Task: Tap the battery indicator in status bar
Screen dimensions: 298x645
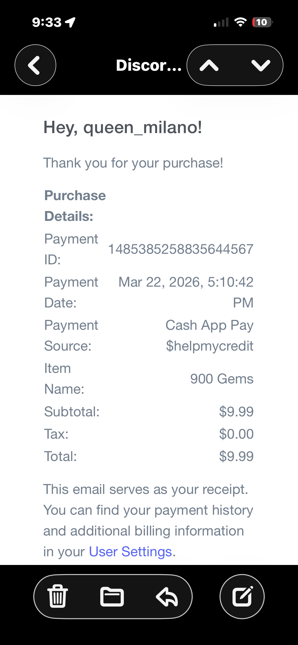Action: (x=262, y=22)
